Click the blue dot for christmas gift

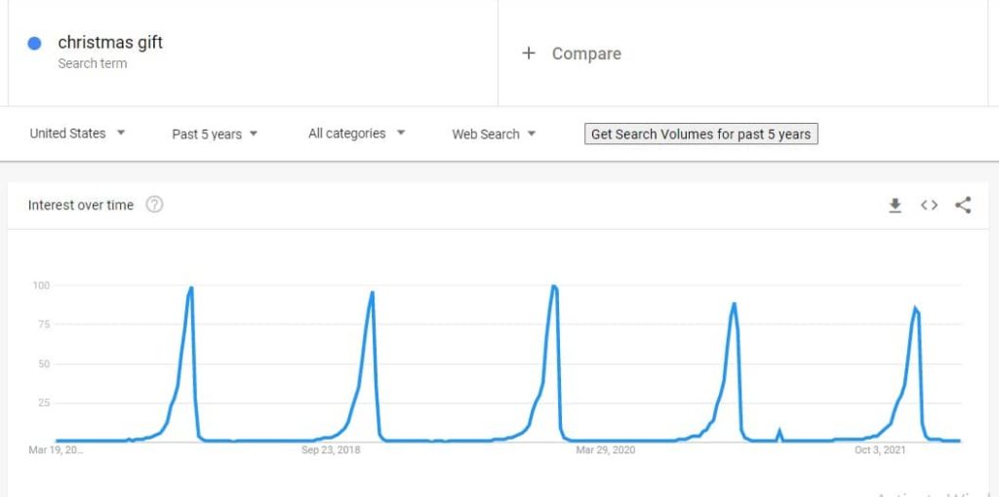click(34, 43)
